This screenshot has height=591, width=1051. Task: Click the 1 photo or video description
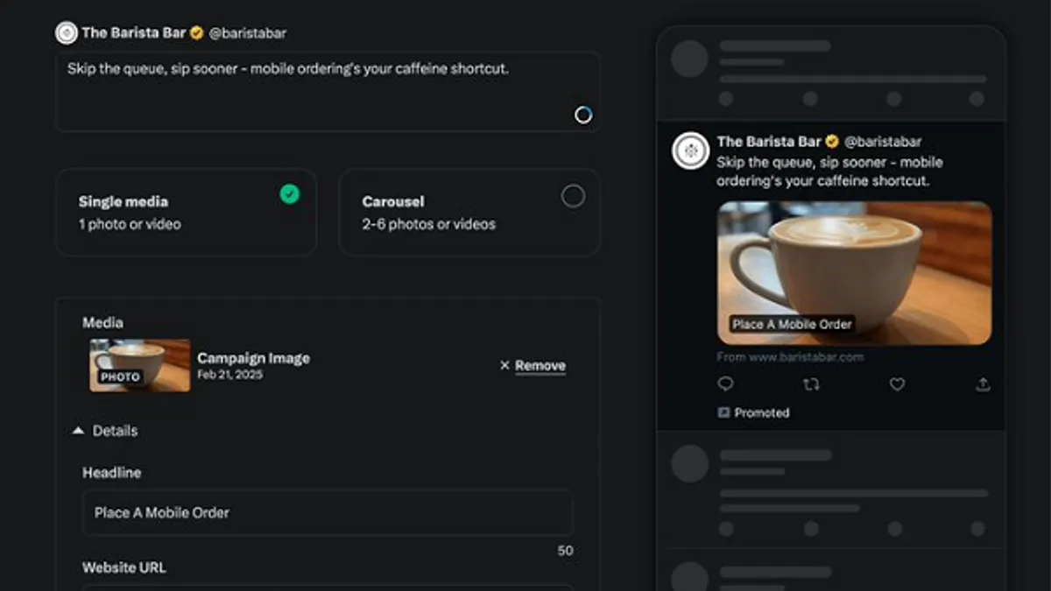tap(130, 224)
